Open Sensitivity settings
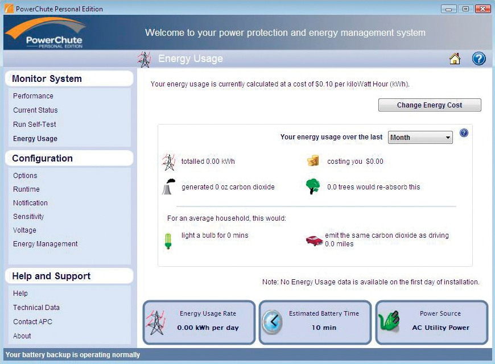495x364 pixels. [x=28, y=217]
